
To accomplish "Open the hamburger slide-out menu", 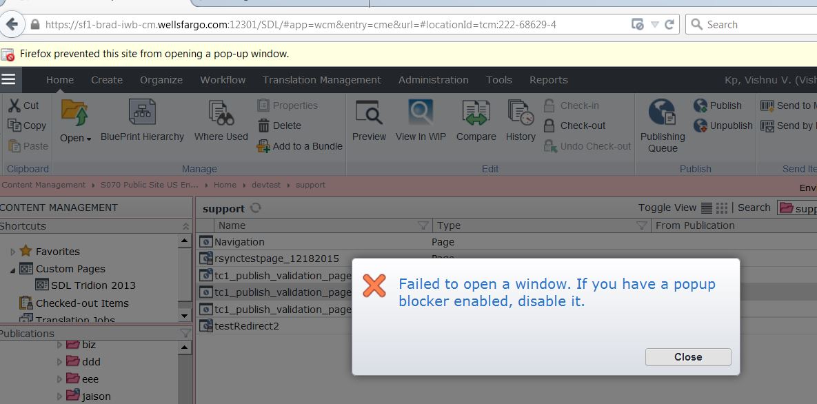I will coord(9,79).
